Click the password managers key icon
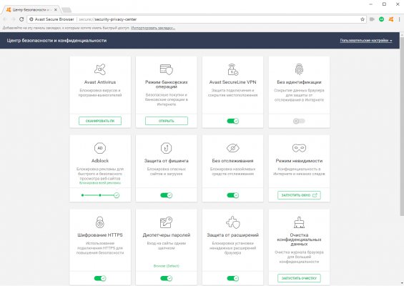The width and height of the screenshot is (404, 286). [x=166, y=222]
